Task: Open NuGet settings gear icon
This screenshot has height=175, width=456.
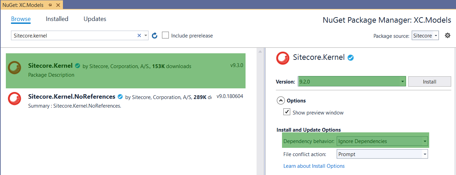Action: [447, 35]
